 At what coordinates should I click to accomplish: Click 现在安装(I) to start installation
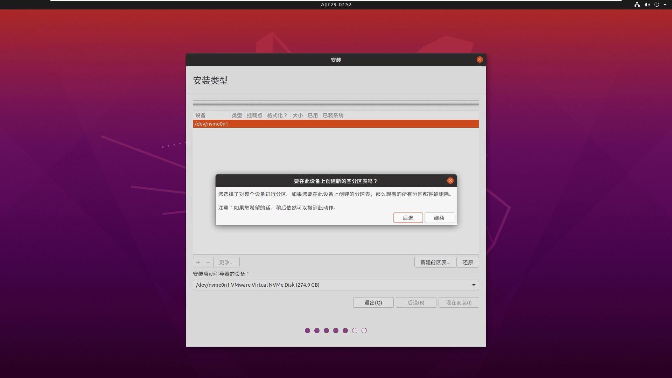(458, 302)
